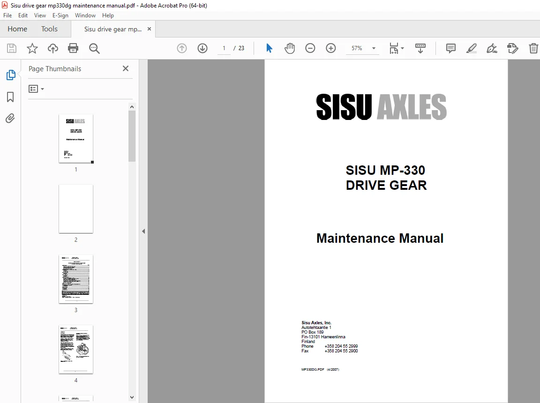Click the "DRIVE GEAR" title text
Viewport: 540px width, 403px height.
[386, 185]
